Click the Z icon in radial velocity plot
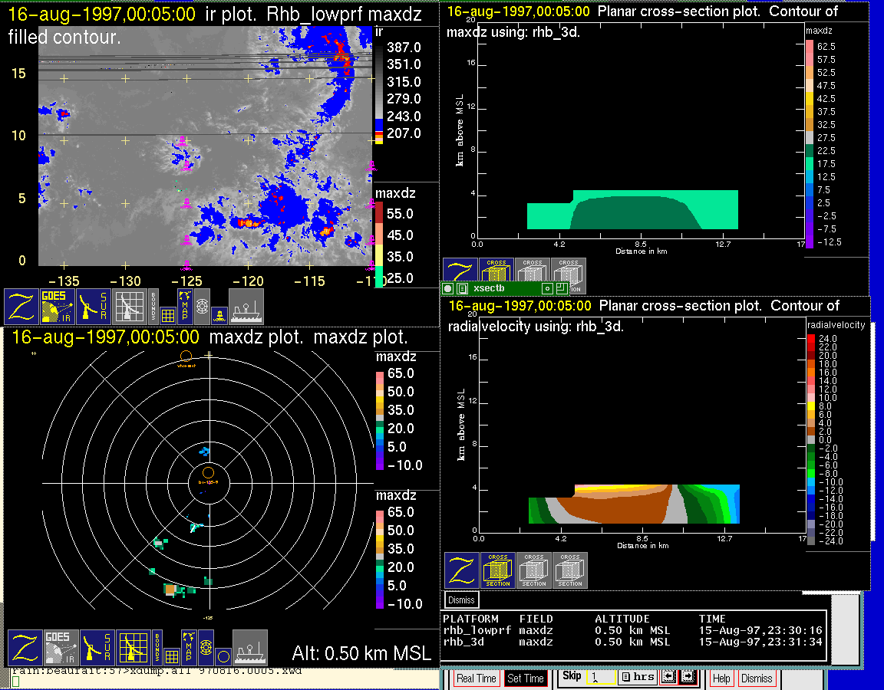The image size is (884, 690). coord(462,570)
